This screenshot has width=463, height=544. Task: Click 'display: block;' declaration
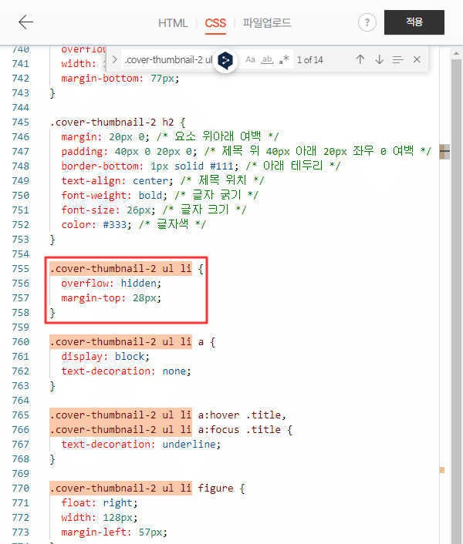pos(105,356)
